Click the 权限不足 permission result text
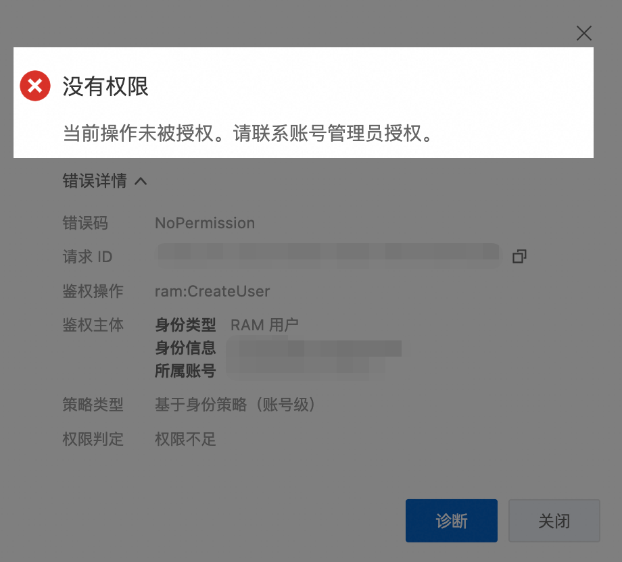 click(x=185, y=439)
